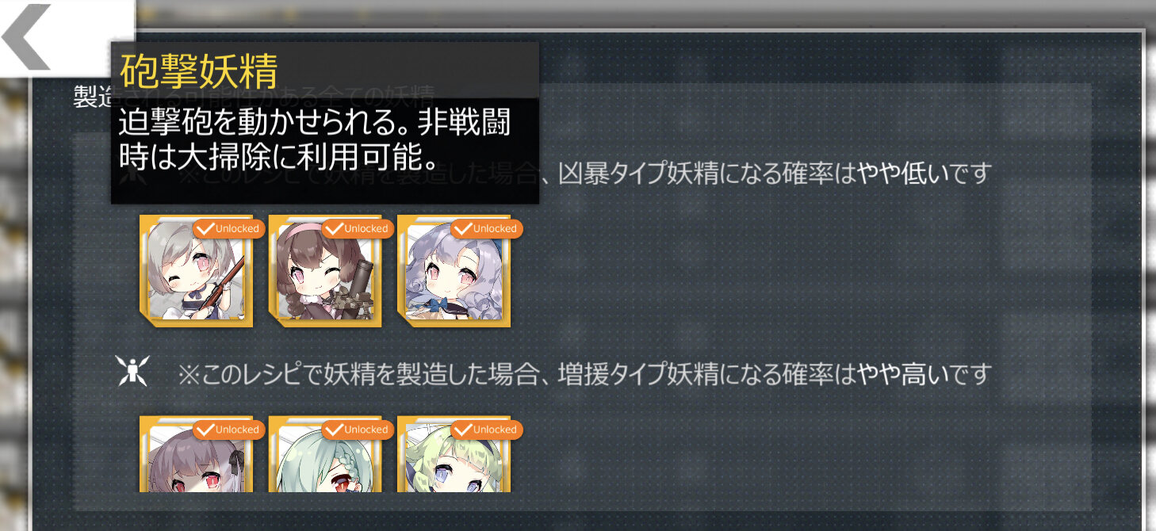This screenshot has height=531, width=1156.
Task: Click Unlocked badge on black-ribbon fairy
Action: 228,430
